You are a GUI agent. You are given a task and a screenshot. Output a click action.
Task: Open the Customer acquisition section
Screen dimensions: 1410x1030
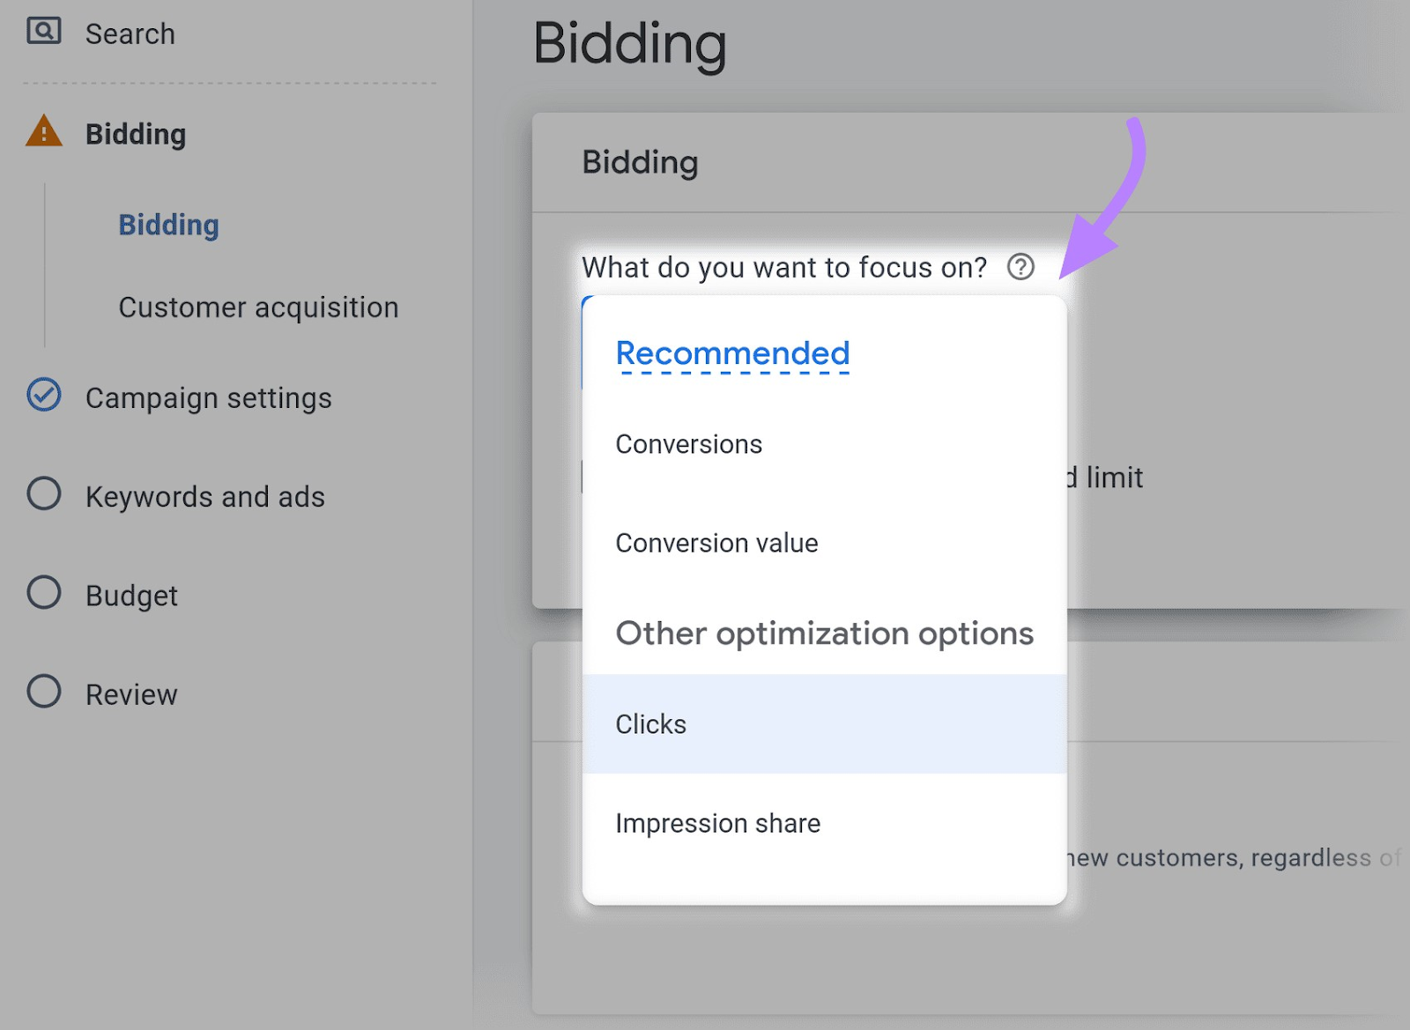(x=258, y=308)
